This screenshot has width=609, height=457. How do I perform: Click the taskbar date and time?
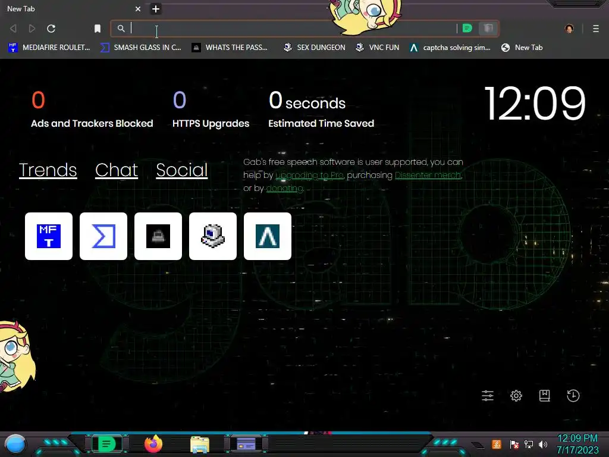pyautogui.click(x=577, y=444)
